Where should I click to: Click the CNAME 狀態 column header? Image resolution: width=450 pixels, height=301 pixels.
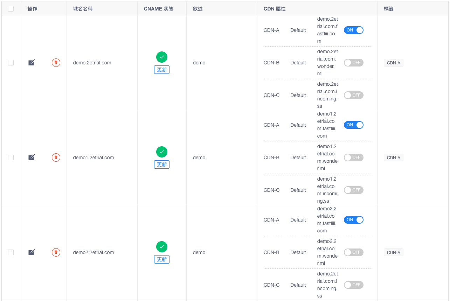point(158,9)
